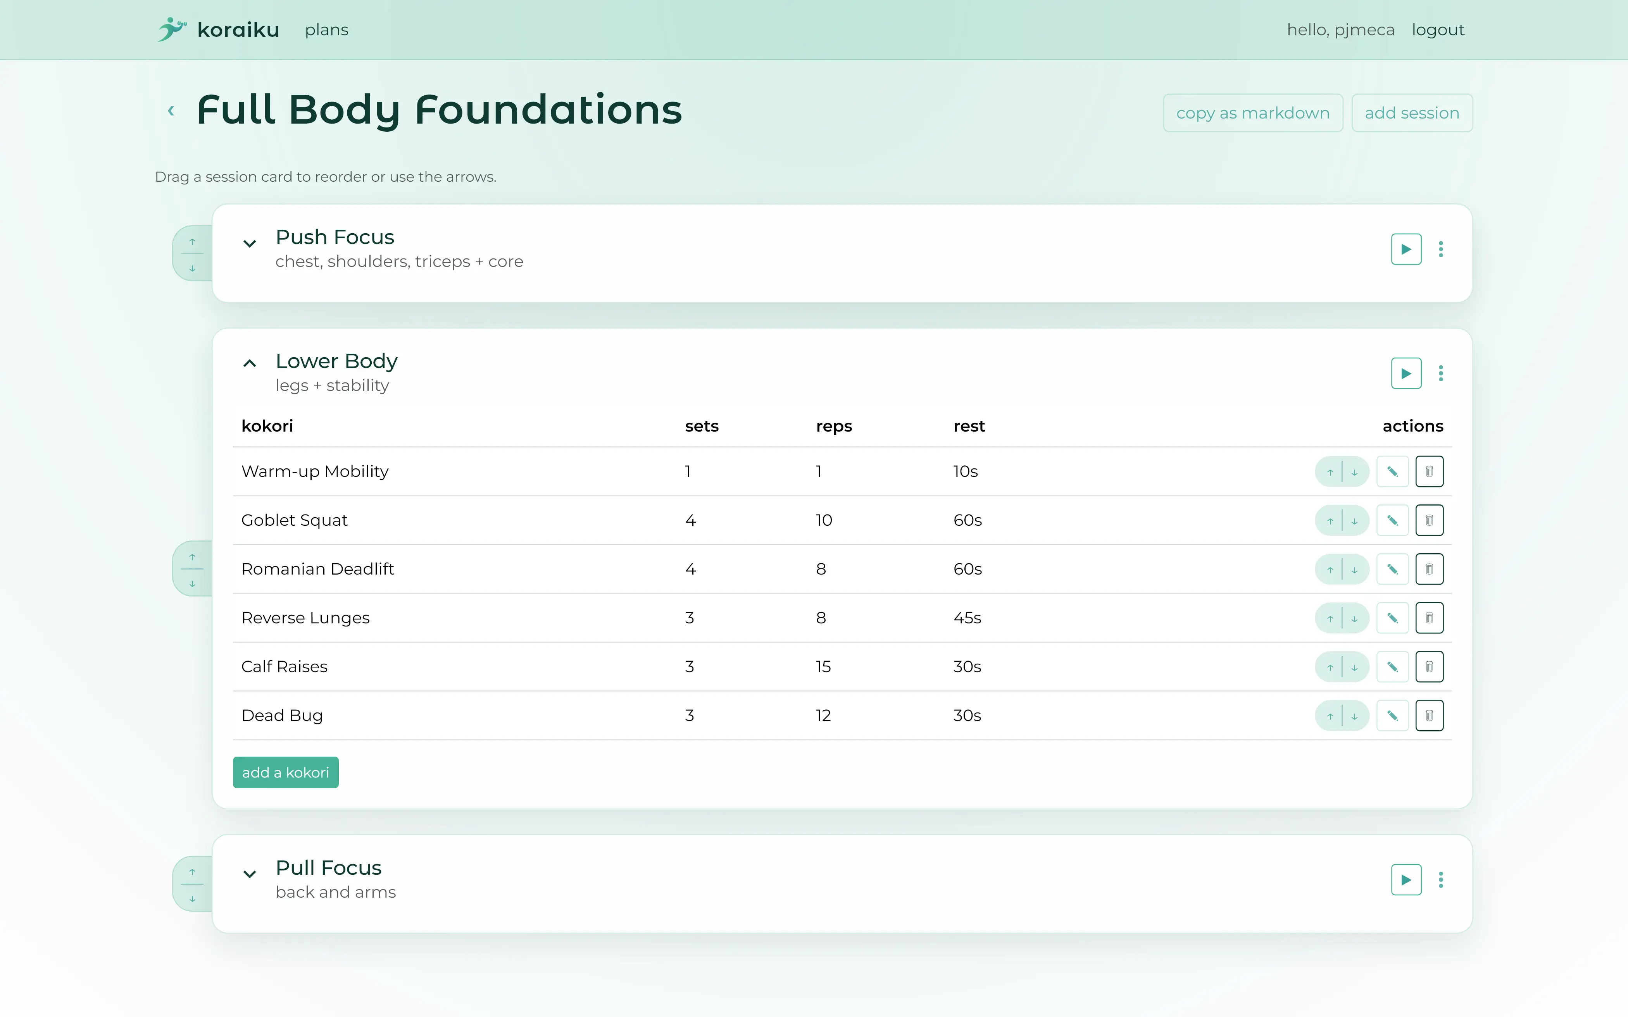
Task: Open Lower Body three-dot menu
Action: pyautogui.click(x=1440, y=373)
